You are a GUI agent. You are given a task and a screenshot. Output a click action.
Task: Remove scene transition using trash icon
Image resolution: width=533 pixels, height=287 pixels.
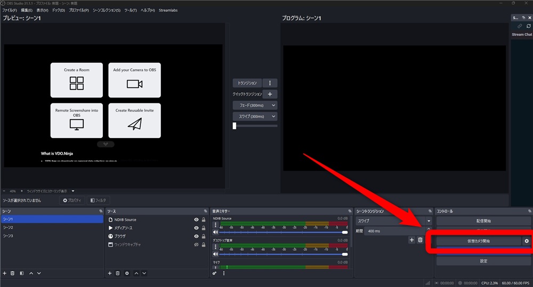click(x=420, y=240)
